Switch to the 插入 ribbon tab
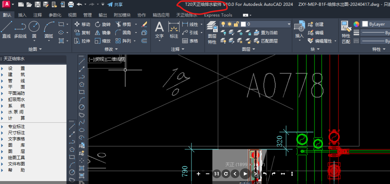The image size is (390, 184). pyautogui.click(x=22, y=15)
